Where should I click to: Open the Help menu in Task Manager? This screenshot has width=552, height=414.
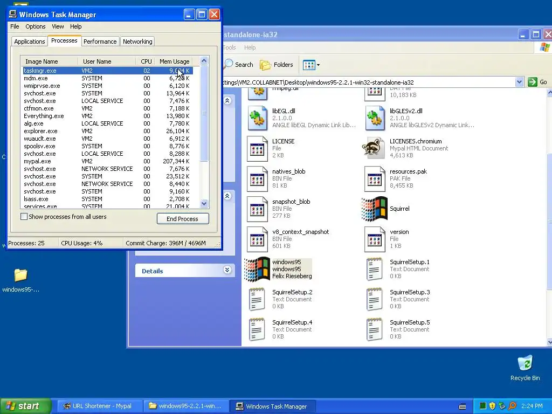point(75,26)
